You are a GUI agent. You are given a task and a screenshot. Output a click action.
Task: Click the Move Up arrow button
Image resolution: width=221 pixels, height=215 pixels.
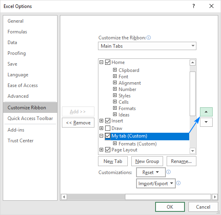pos(206,112)
